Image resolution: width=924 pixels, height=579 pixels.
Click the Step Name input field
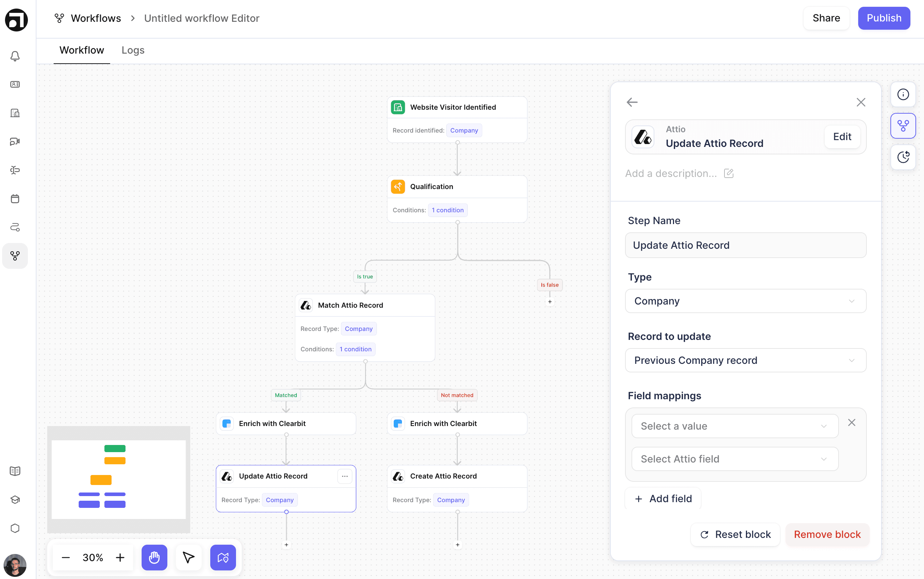[746, 245]
